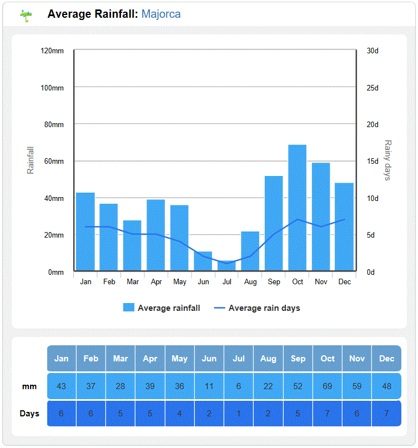418x448 pixels.
Task: Select the December rainfall bar
Action: (x=344, y=226)
